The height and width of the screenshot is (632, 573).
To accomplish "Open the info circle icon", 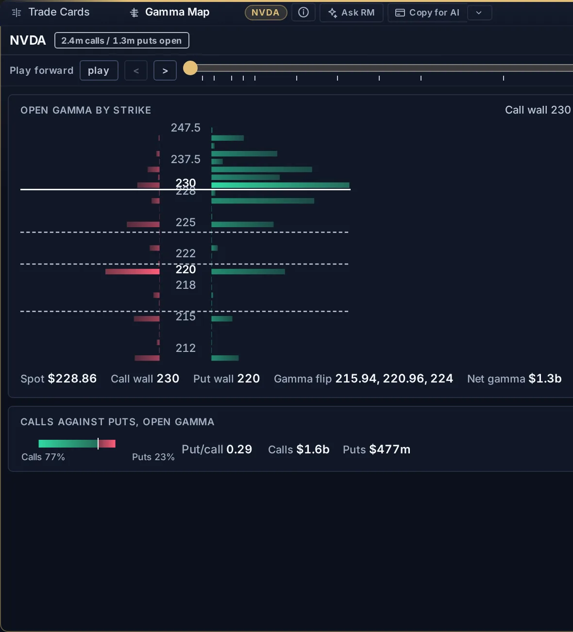I will [303, 13].
